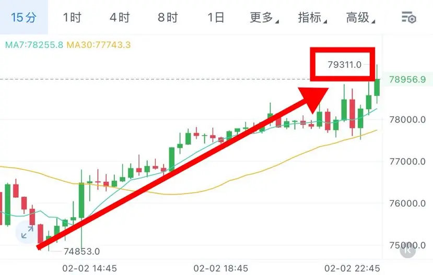This screenshot has width=433, height=275.
Task: Select the 15分 timeframe tab
Action: click(x=24, y=17)
